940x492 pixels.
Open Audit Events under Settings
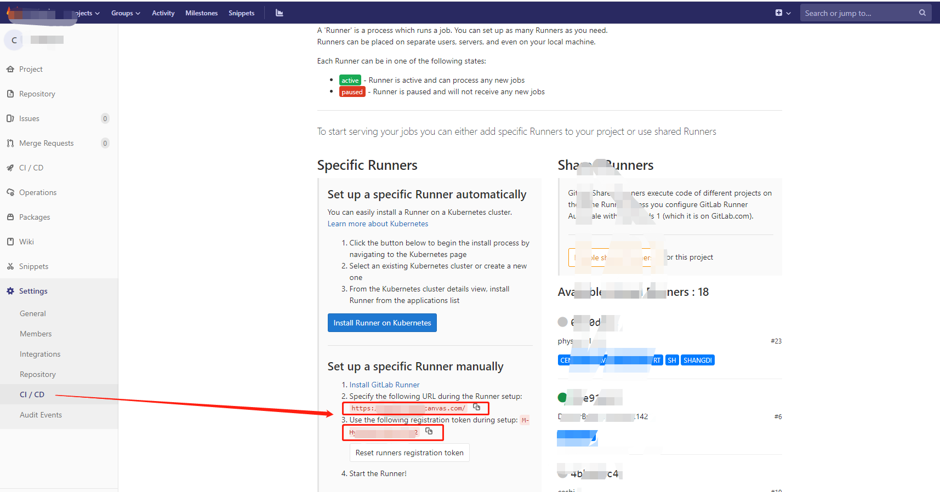41,415
